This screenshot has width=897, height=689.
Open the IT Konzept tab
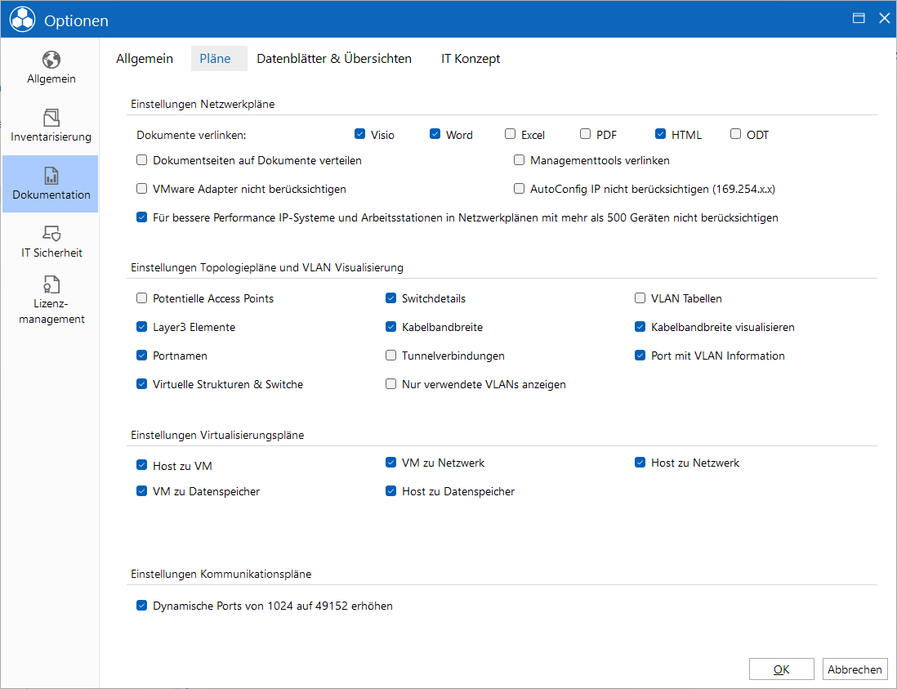(471, 58)
